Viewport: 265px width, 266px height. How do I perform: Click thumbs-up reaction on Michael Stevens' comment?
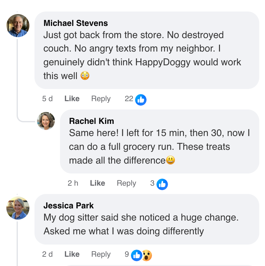140,100
